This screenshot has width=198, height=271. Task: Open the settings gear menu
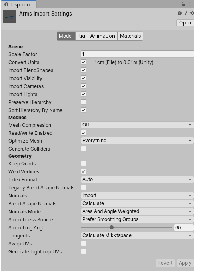192,13
